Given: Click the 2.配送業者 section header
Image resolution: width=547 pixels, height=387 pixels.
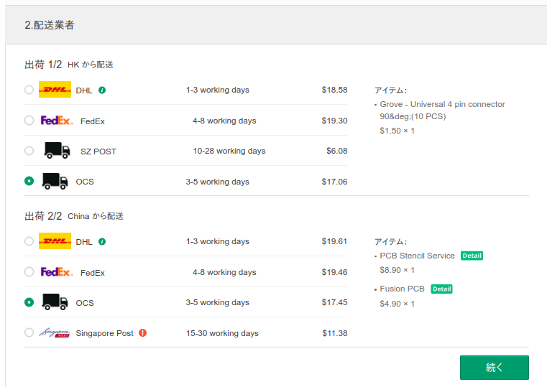Looking at the screenshot, I should (50, 25).
